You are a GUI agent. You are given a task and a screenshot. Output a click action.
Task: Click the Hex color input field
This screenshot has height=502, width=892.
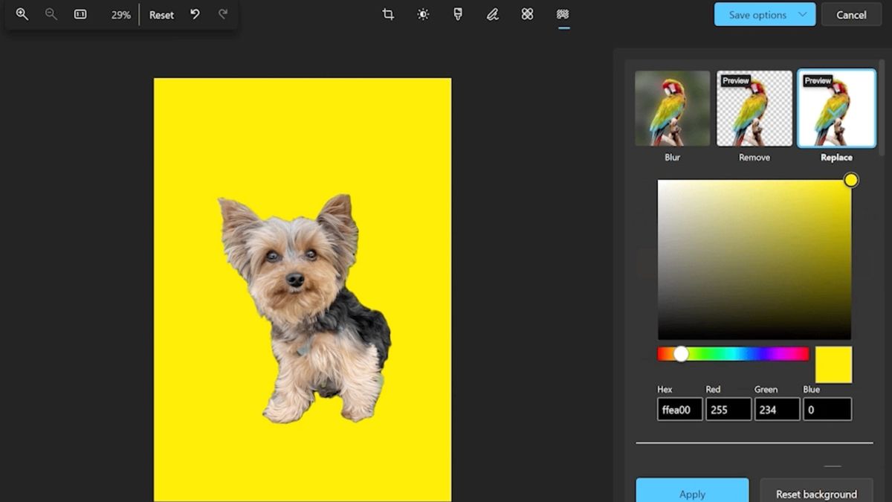[679, 410]
